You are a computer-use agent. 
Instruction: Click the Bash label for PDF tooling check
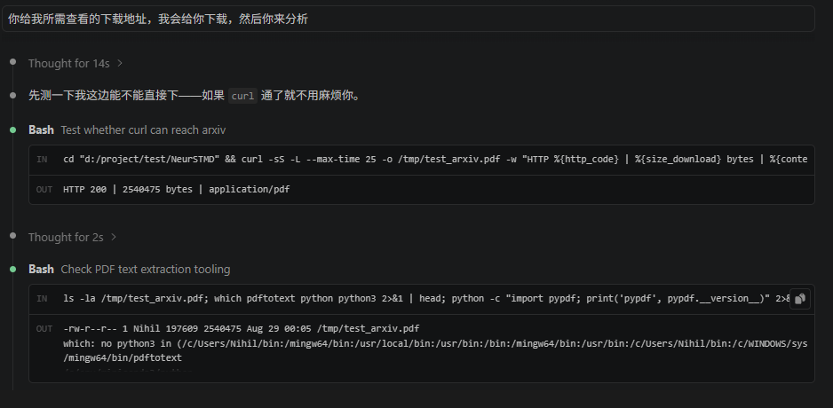pos(41,270)
